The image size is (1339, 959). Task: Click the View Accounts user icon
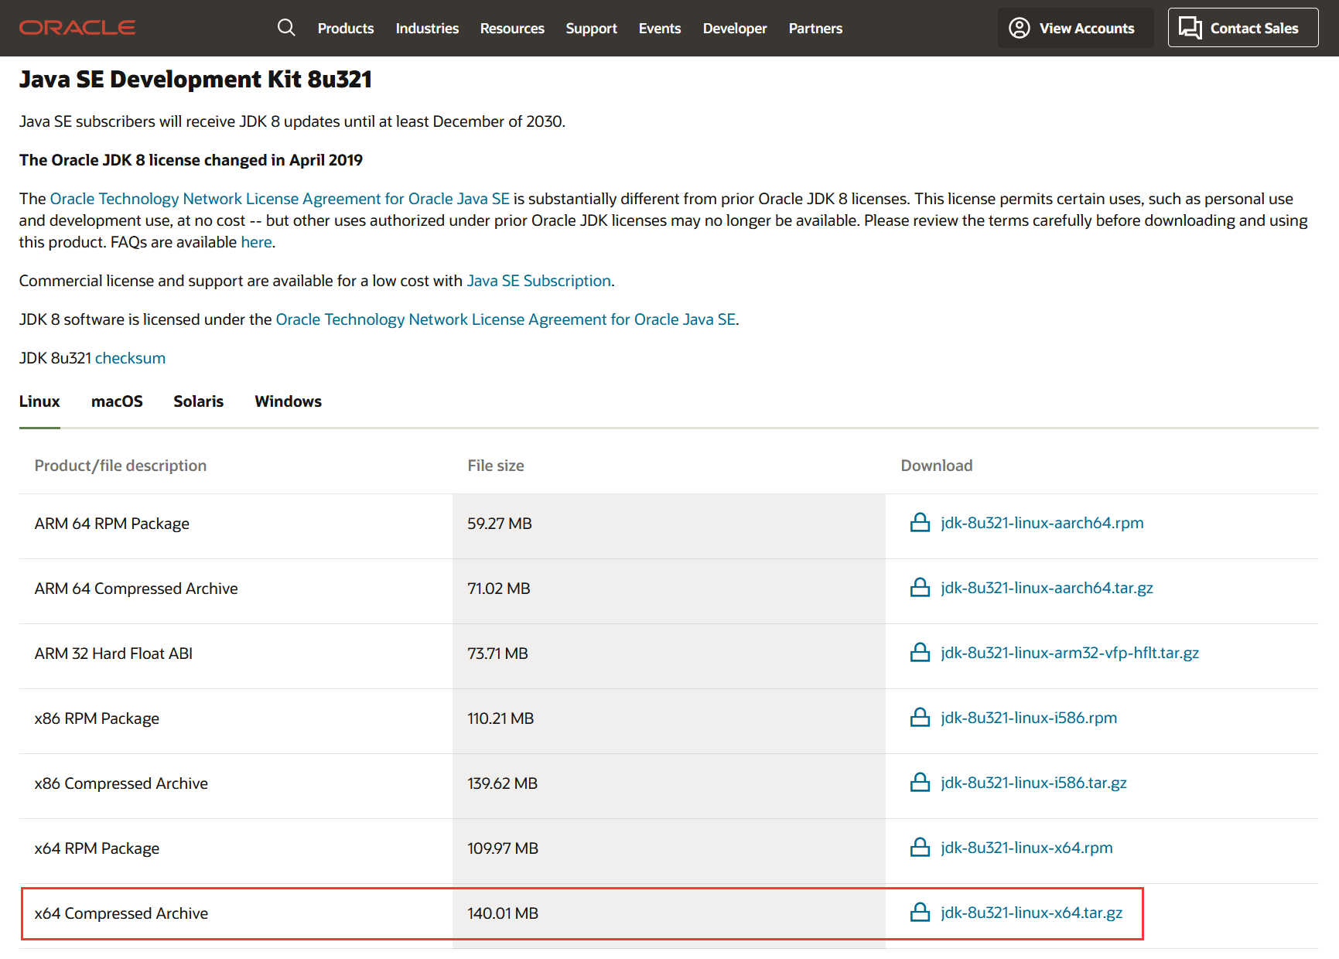tap(1020, 28)
